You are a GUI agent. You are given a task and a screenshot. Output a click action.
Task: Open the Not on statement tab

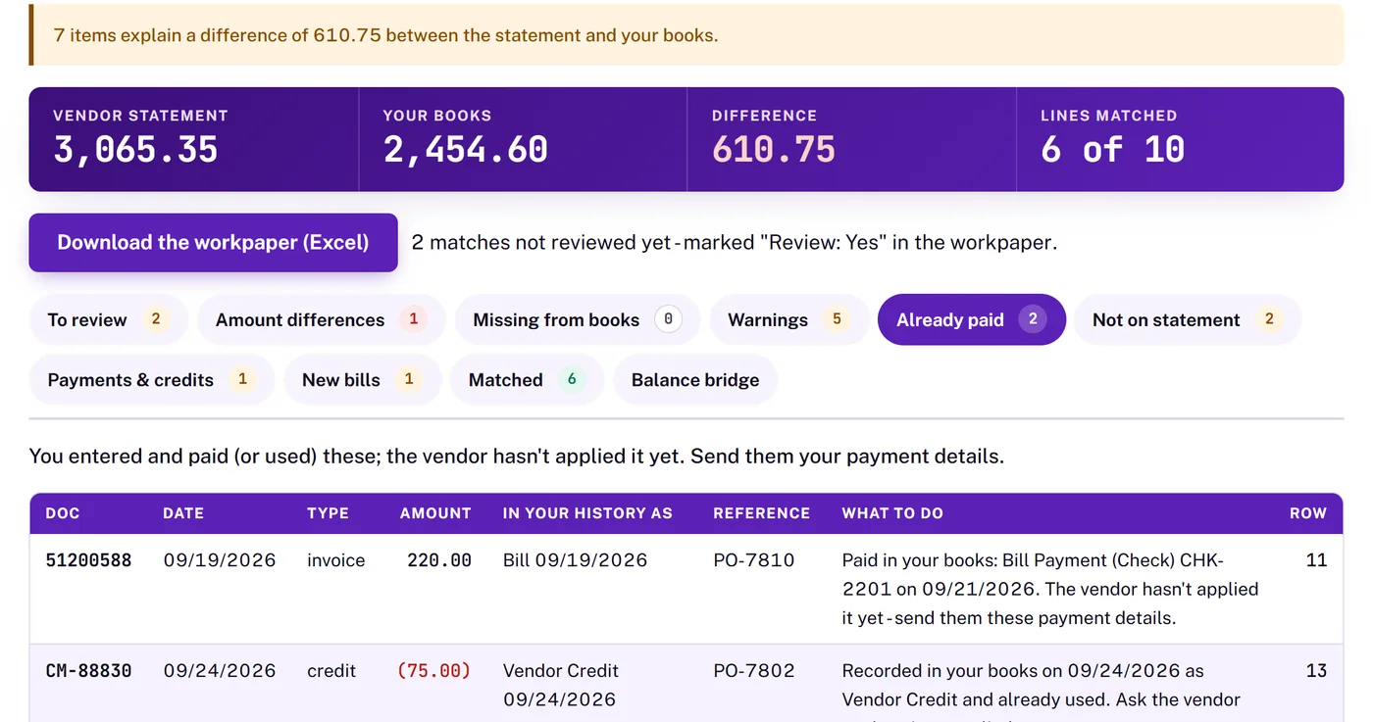(1188, 319)
